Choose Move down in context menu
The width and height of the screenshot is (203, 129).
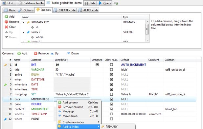(79, 116)
